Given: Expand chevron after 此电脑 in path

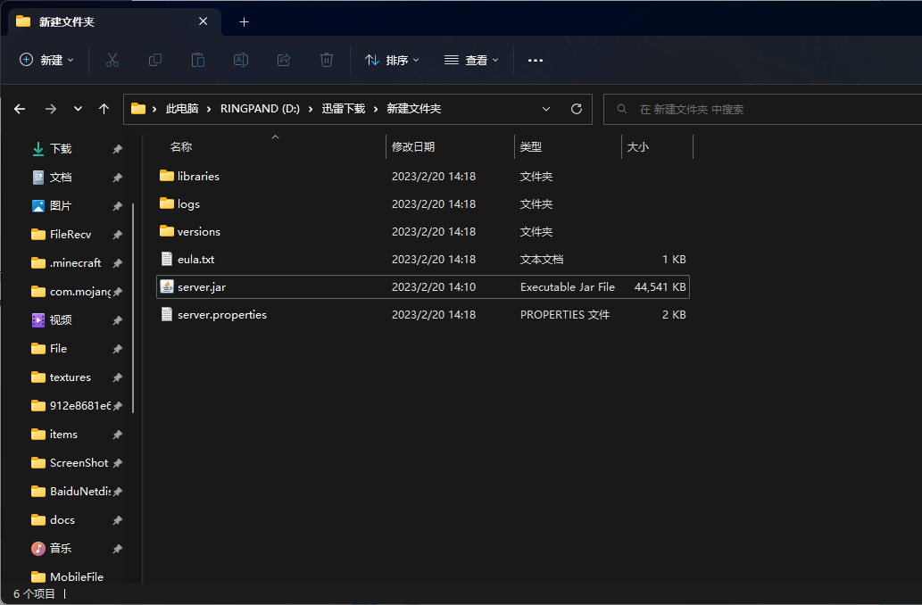Looking at the screenshot, I should (x=209, y=109).
